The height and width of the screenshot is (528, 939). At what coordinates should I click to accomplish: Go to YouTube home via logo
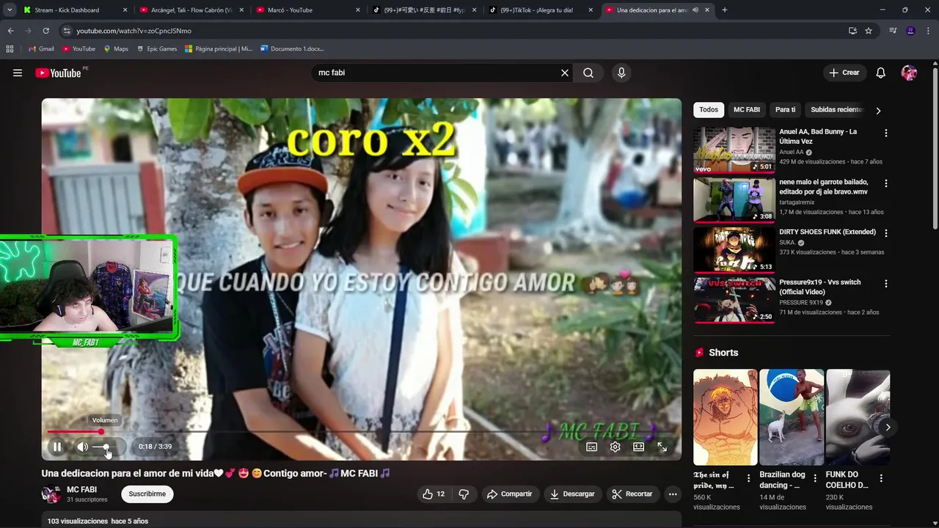click(58, 73)
